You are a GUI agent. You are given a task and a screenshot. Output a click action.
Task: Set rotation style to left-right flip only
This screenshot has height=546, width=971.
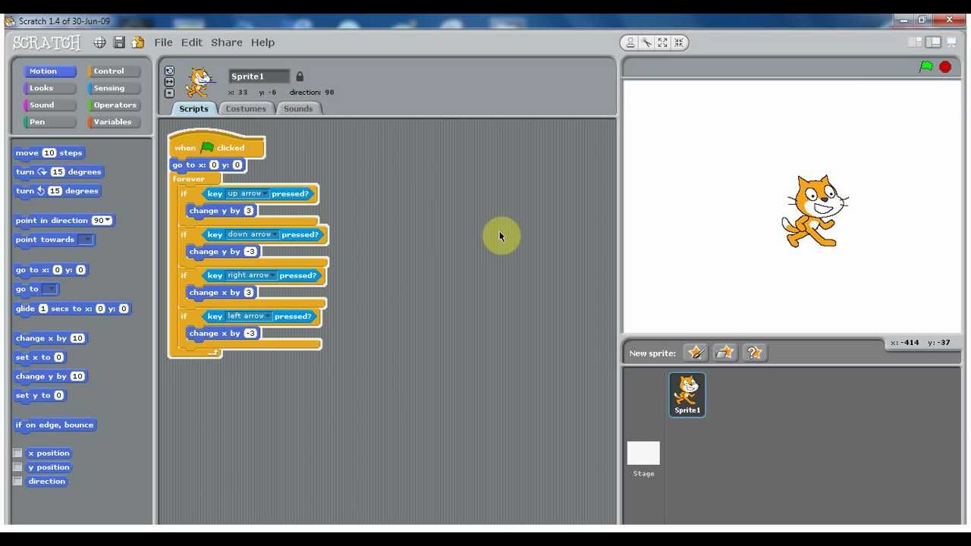(169, 82)
